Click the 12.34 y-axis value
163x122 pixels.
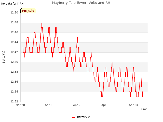click(14, 91)
